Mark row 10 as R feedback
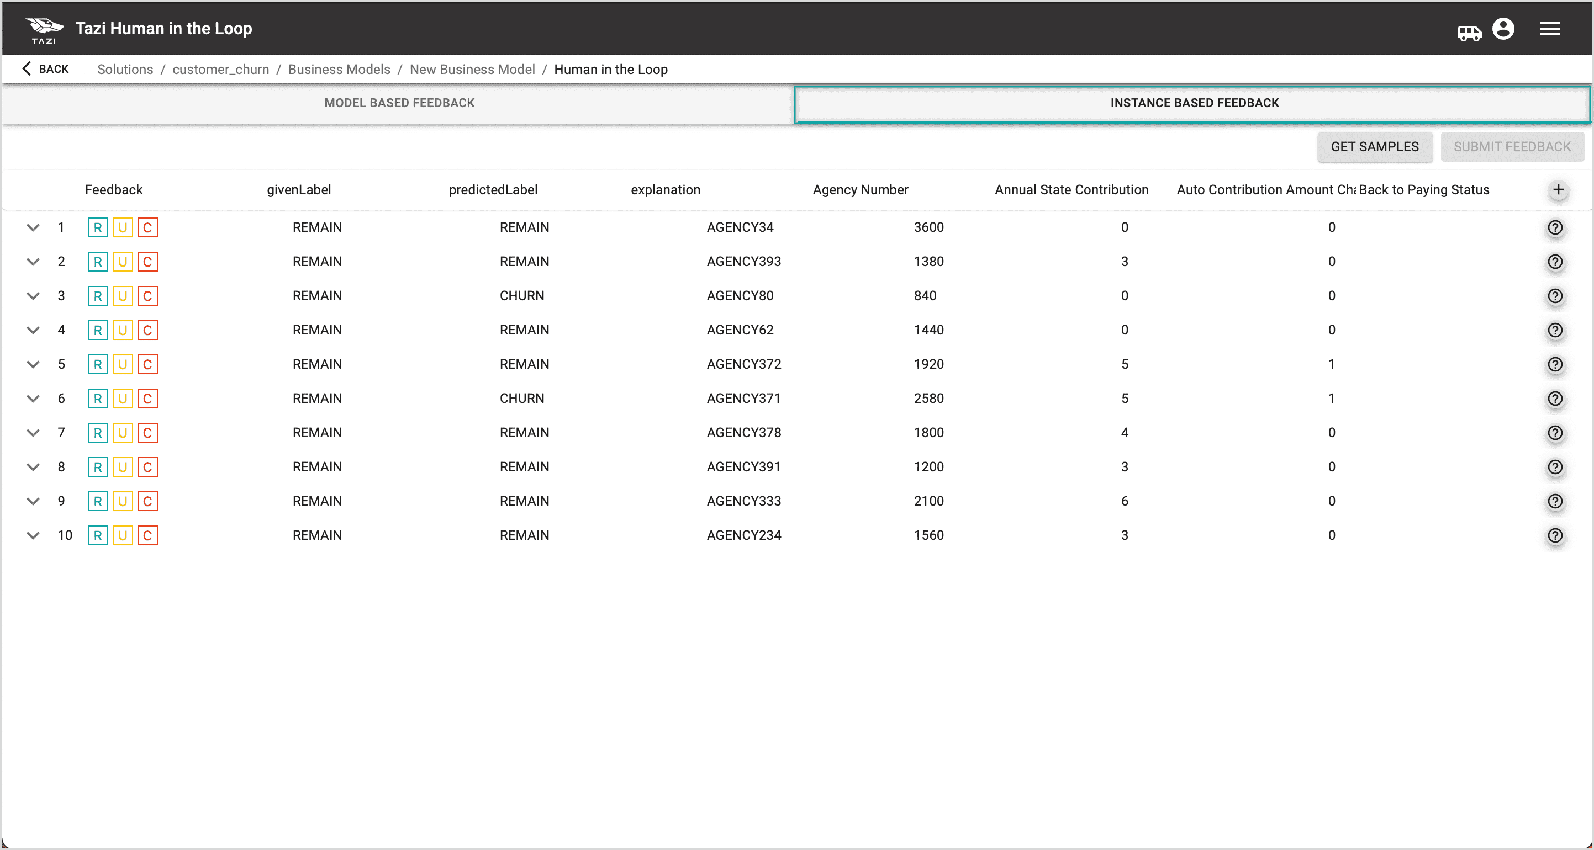1594x850 pixels. (98, 535)
